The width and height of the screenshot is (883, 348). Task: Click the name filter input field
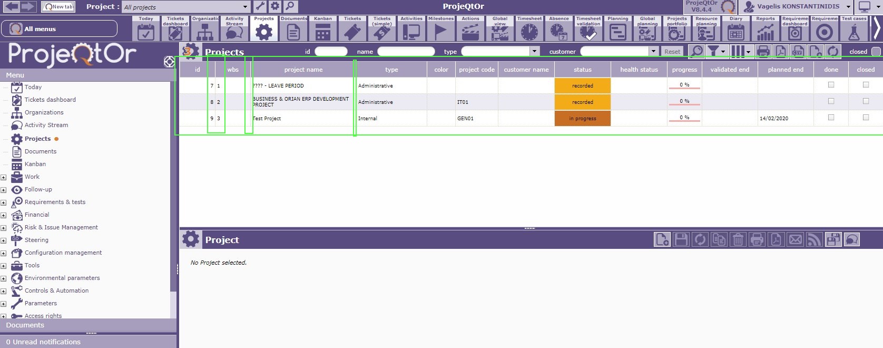click(406, 51)
